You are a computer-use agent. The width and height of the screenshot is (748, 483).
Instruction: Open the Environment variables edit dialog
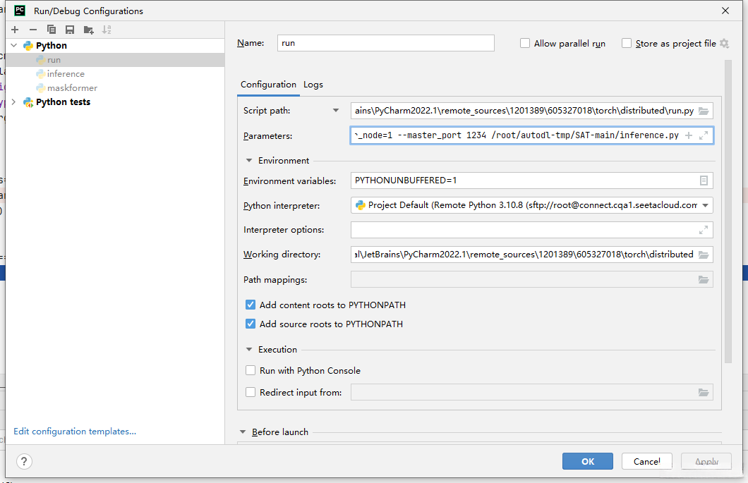point(704,181)
